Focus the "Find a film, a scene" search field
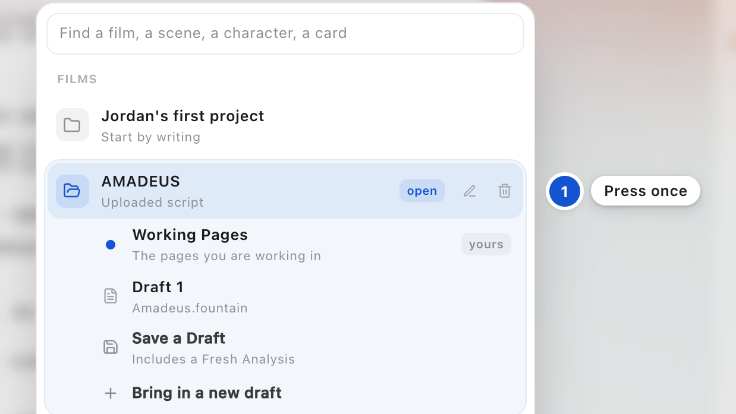Image resolution: width=736 pixels, height=414 pixels. coord(285,33)
